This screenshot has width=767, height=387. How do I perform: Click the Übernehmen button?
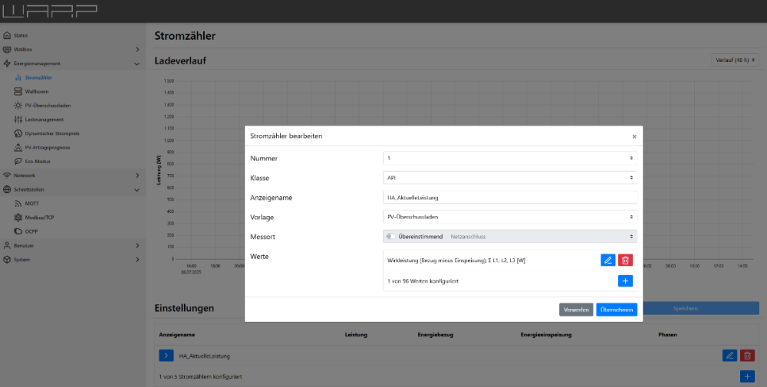point(617,310)
